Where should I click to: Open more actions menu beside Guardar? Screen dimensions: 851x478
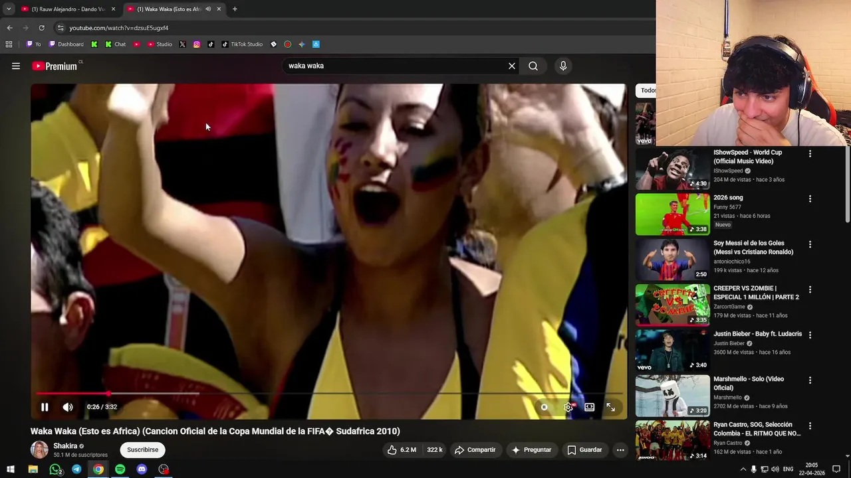(620, 449)
